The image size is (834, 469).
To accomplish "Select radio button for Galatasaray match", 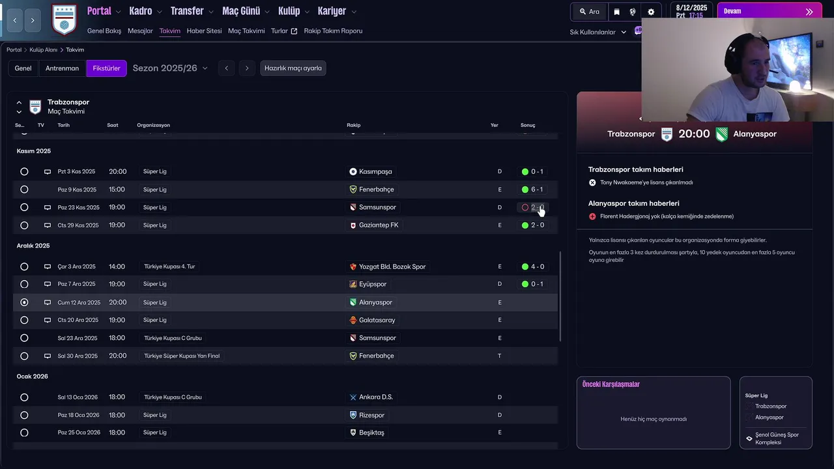I will [x=24, y=320].
